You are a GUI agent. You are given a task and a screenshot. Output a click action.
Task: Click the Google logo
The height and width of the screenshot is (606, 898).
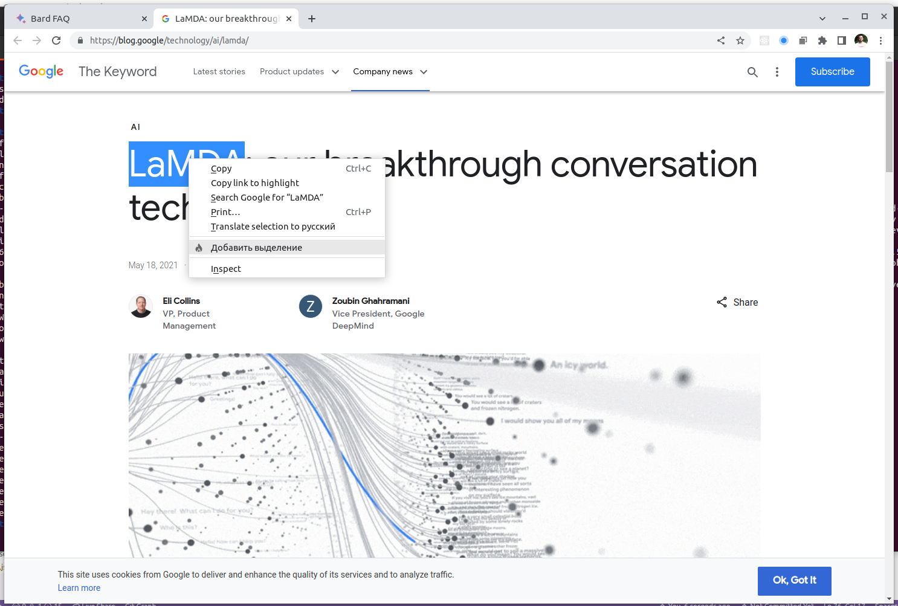click(41, 71)
